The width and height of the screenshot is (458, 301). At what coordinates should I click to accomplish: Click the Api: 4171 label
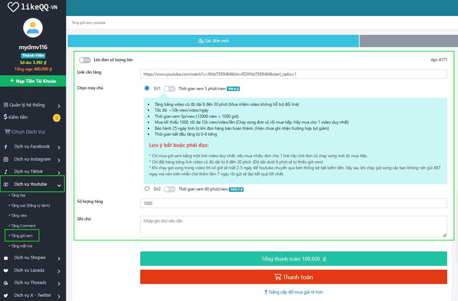(439, 60)
